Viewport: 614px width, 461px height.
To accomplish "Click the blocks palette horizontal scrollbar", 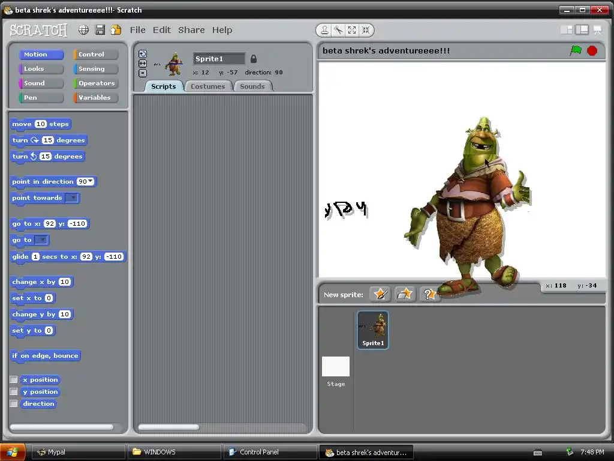I will coord(62,427).
